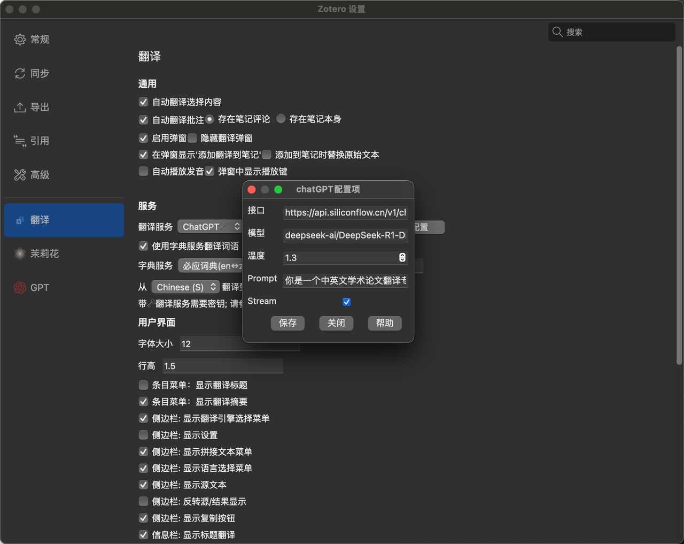This screenshot has width=684, height=544.
Task: Enable 隐藏翻译弹窗 checkbox
Action: 192,138
